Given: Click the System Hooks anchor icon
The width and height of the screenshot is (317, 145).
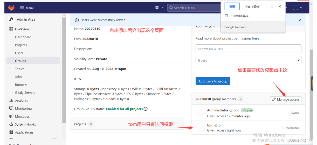Looking at the screenshot, I should 11,124.
